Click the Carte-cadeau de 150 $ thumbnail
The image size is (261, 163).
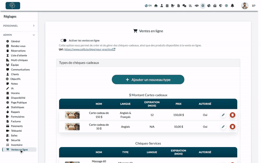coord(72,115)
